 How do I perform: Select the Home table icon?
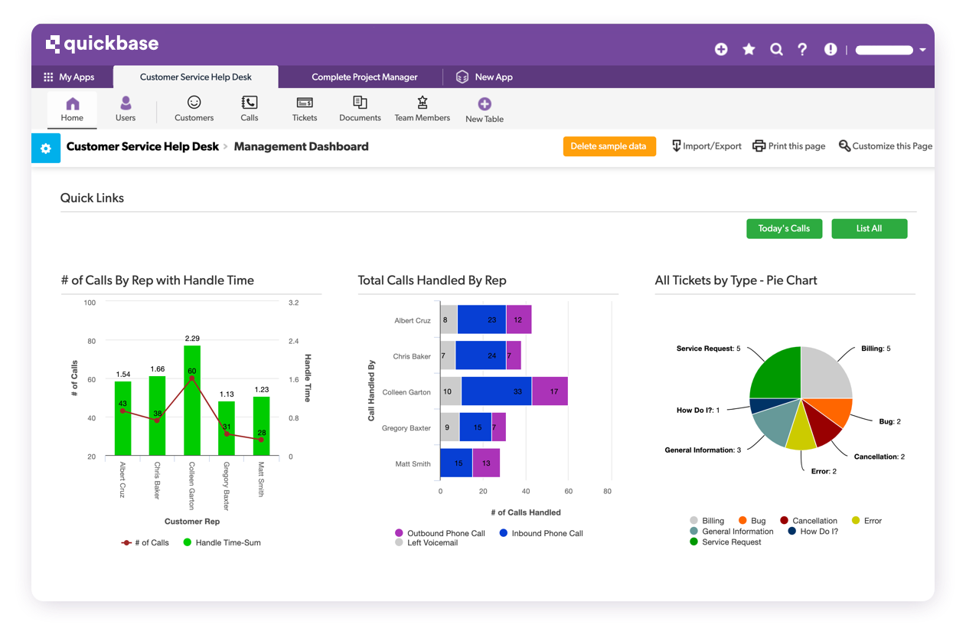72,109
